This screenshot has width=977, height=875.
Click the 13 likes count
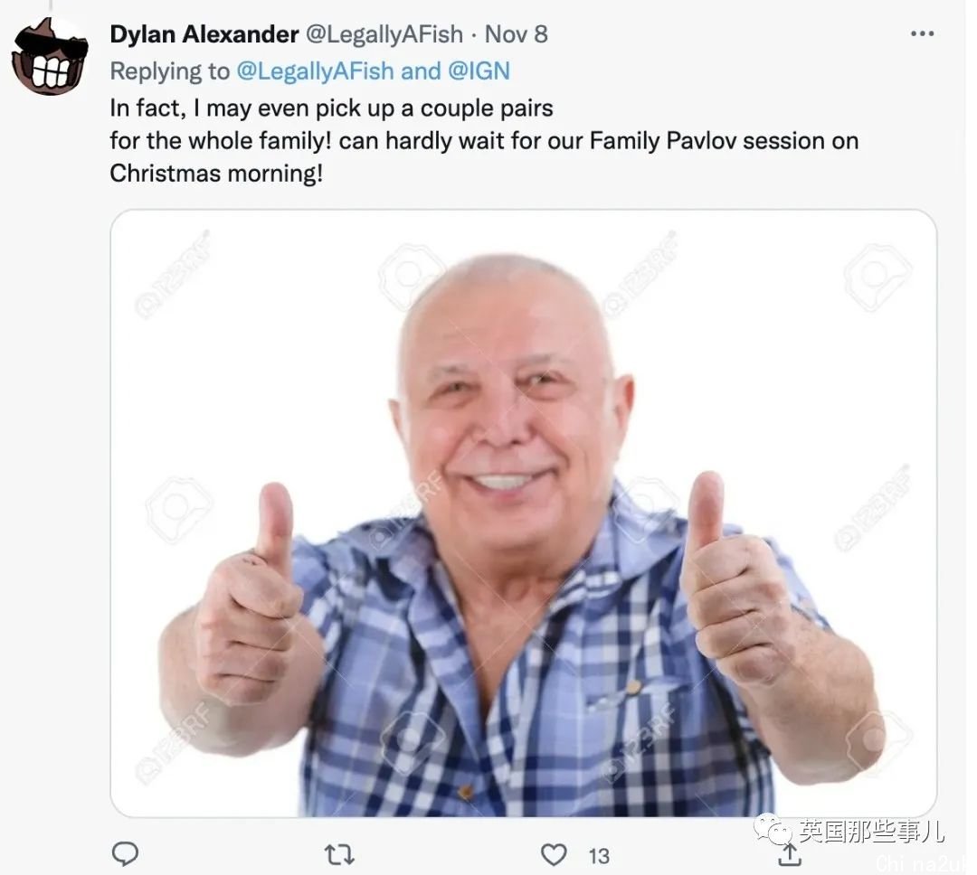point(599,856)
